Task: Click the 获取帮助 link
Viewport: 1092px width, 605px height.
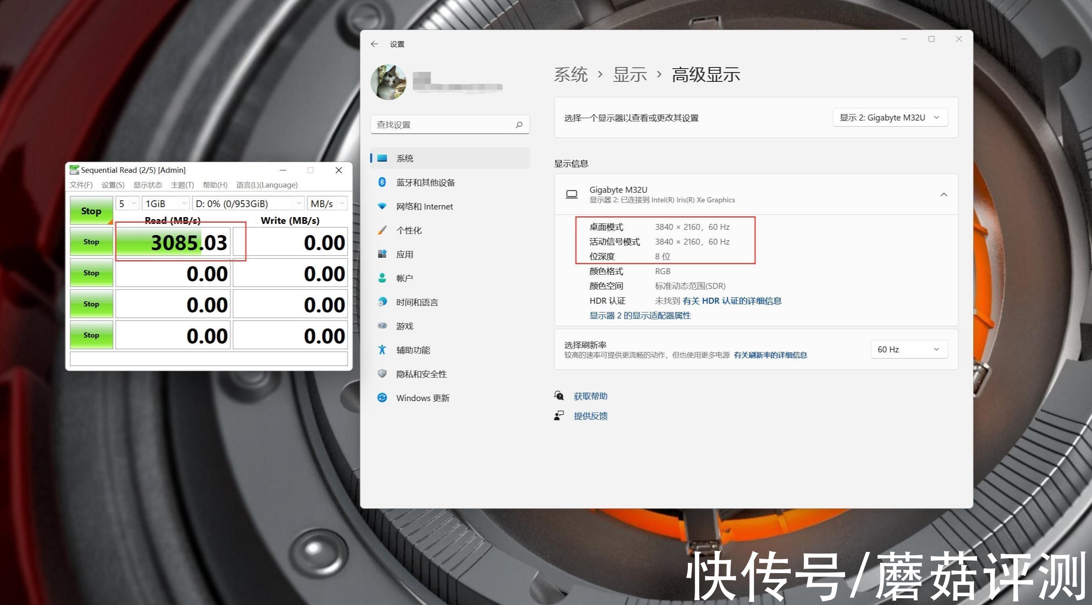Action: (x=590, y=396)
